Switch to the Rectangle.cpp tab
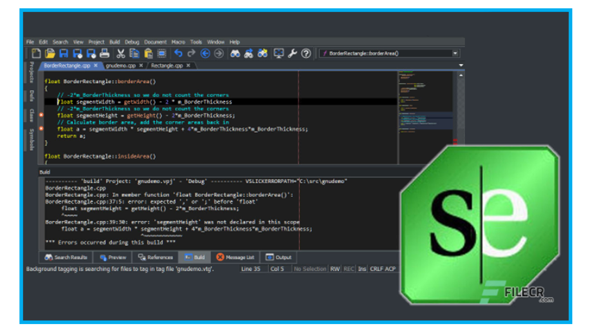 (167, 66)
